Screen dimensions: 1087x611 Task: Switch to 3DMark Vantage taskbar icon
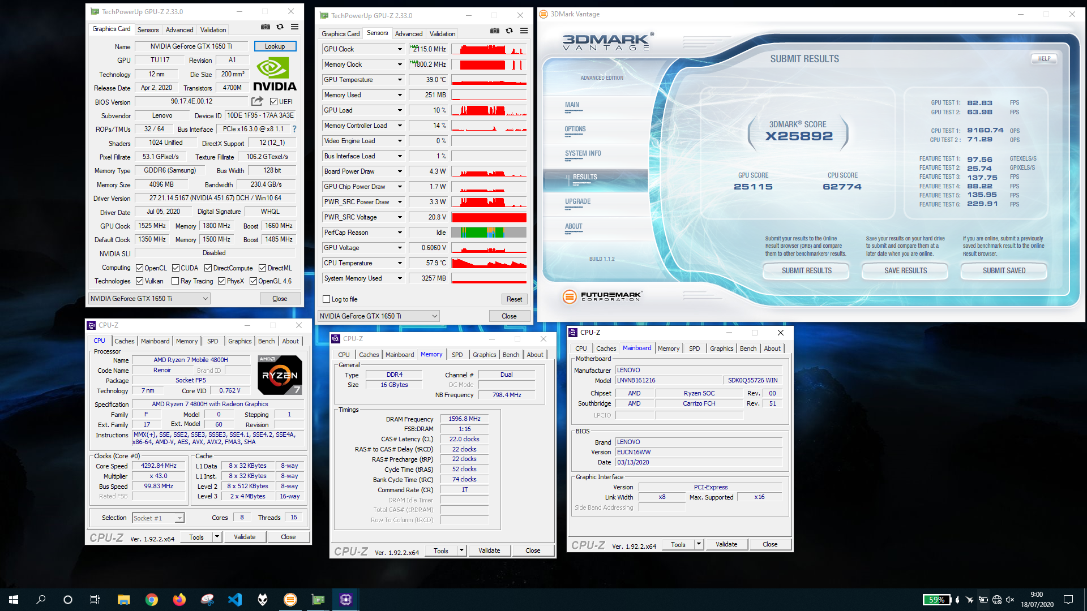coord(290,600)
